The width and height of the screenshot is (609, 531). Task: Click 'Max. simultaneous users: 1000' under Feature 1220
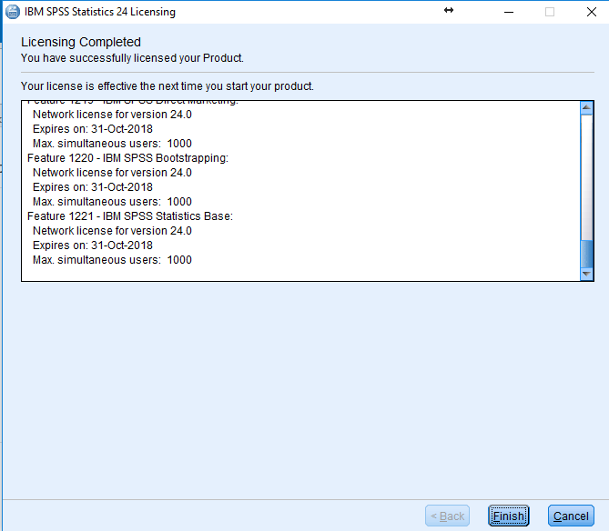click(112, 201)
